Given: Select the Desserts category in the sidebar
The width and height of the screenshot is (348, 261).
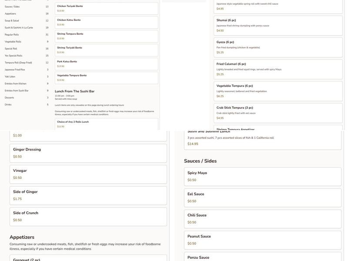Looking at the screenshot, I should pos(10,97).
